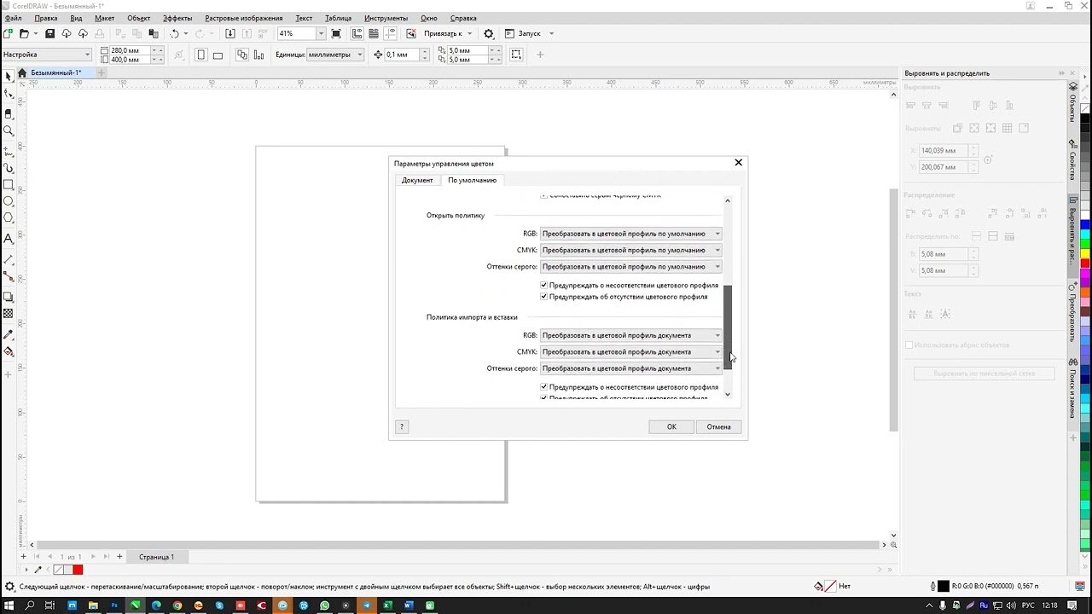The width and height of the screenshot is (1092, 614).
Task: Open the CMYK dropdown in the Открыть политику section
Action: 631,250
